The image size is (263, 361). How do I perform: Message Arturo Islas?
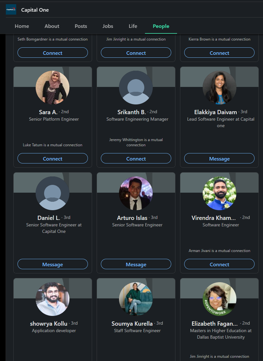click(x=136, y=264)
